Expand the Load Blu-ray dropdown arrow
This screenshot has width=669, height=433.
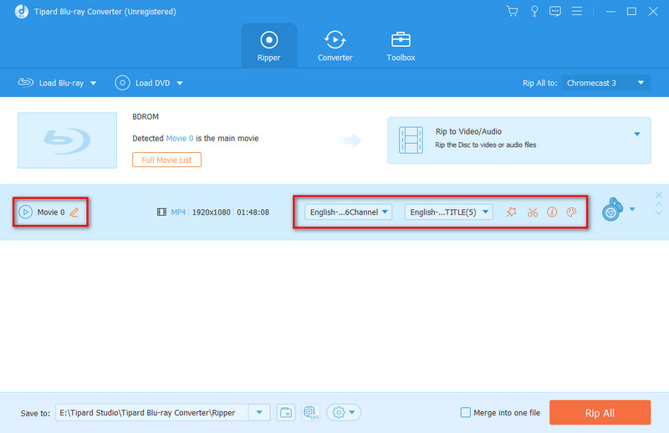(x=94, y=84)
